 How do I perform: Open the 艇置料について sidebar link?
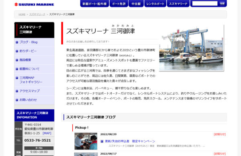click(29, 69)
